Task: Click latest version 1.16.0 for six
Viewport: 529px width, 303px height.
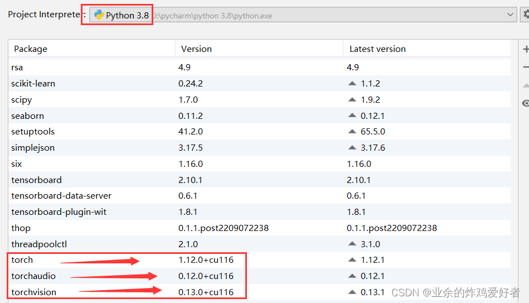Action: pos(359,164)
